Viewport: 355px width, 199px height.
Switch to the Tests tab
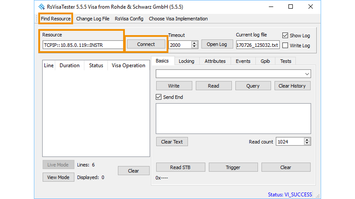tap(286, 61)
